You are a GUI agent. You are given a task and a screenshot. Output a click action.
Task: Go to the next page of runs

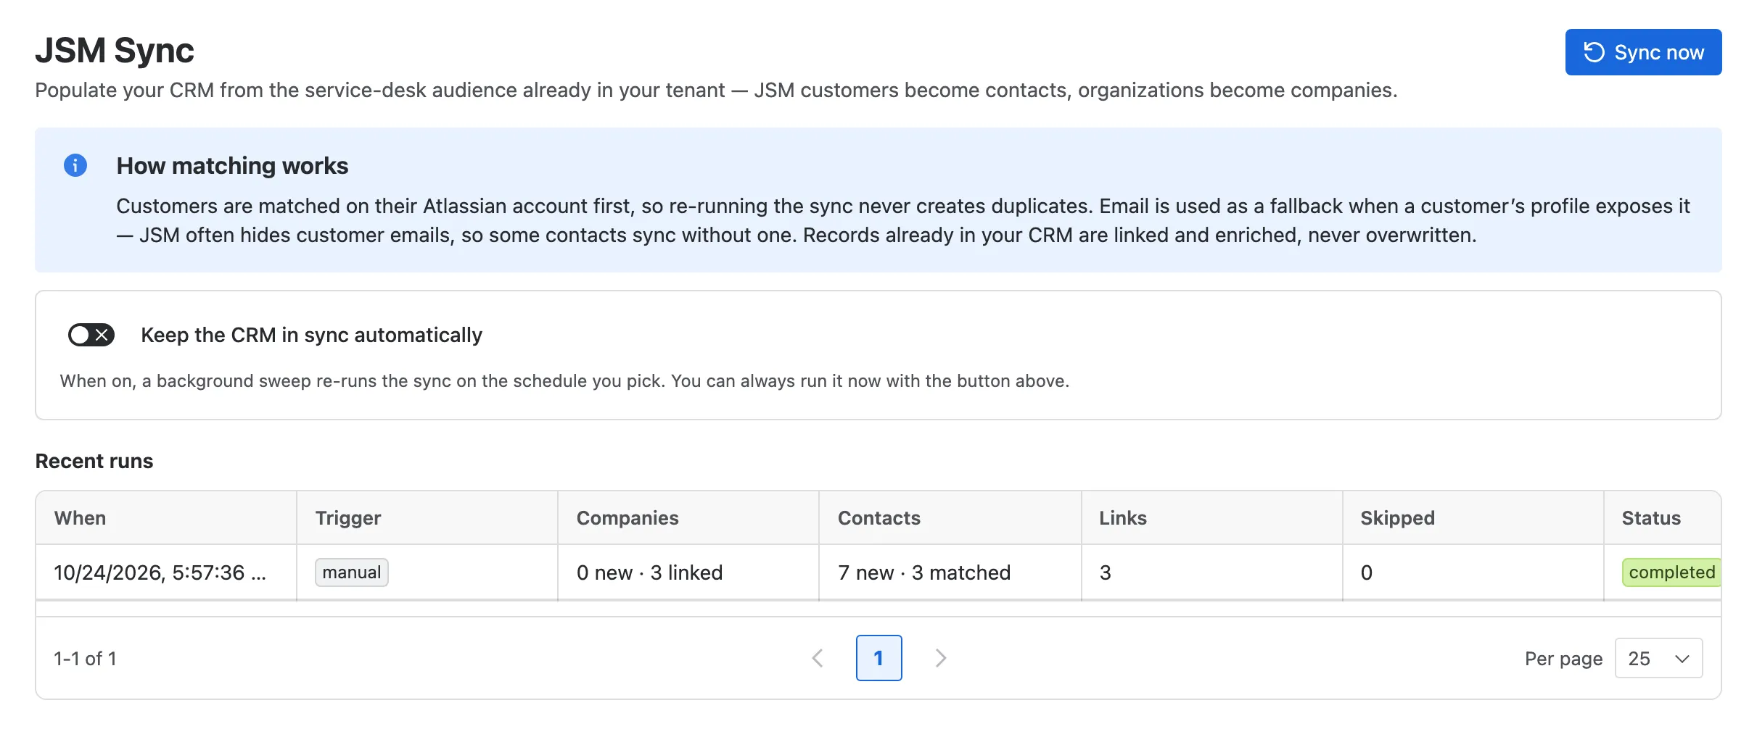(x=941, y=658)
